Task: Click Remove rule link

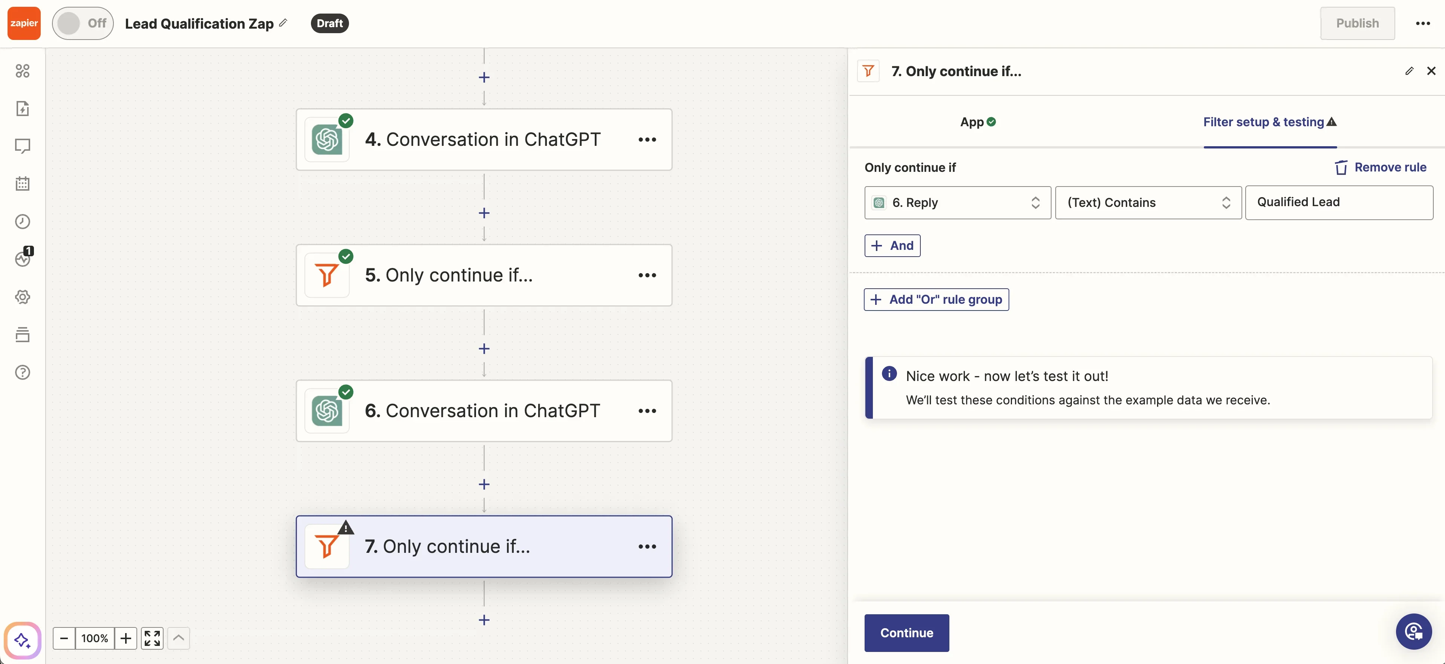Action: pyautogui.click(x=1381, y=167)
